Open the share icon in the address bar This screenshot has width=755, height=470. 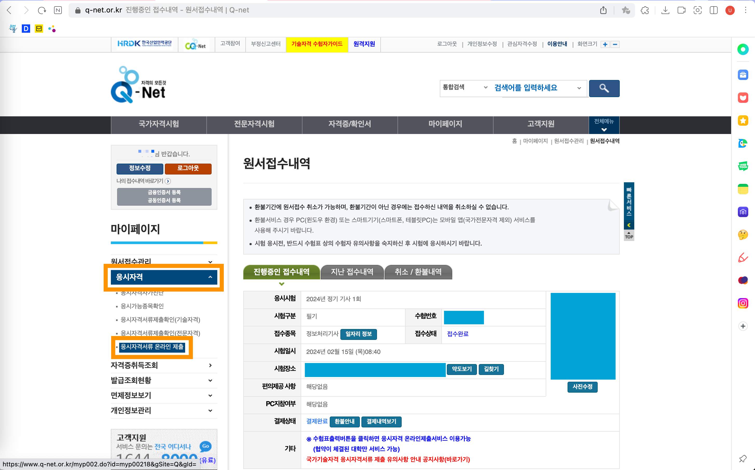[x=603, y=10]
